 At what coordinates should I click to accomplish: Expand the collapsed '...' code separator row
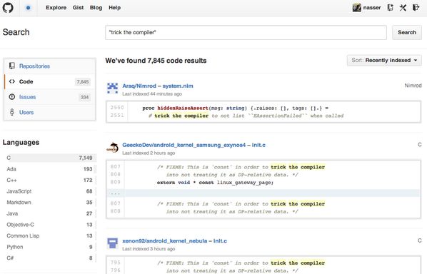pos(263,193)
